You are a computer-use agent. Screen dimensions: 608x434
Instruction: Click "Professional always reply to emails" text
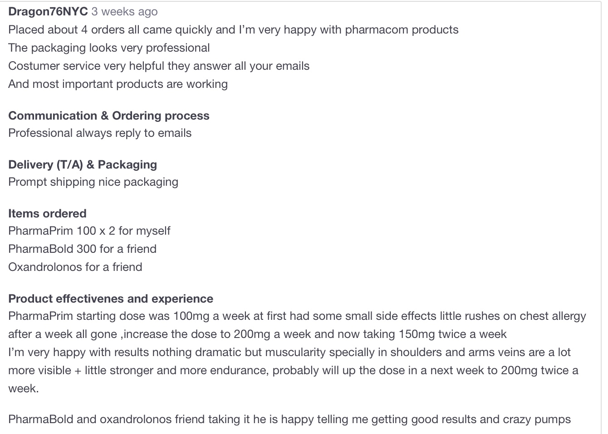coord(100,133)
